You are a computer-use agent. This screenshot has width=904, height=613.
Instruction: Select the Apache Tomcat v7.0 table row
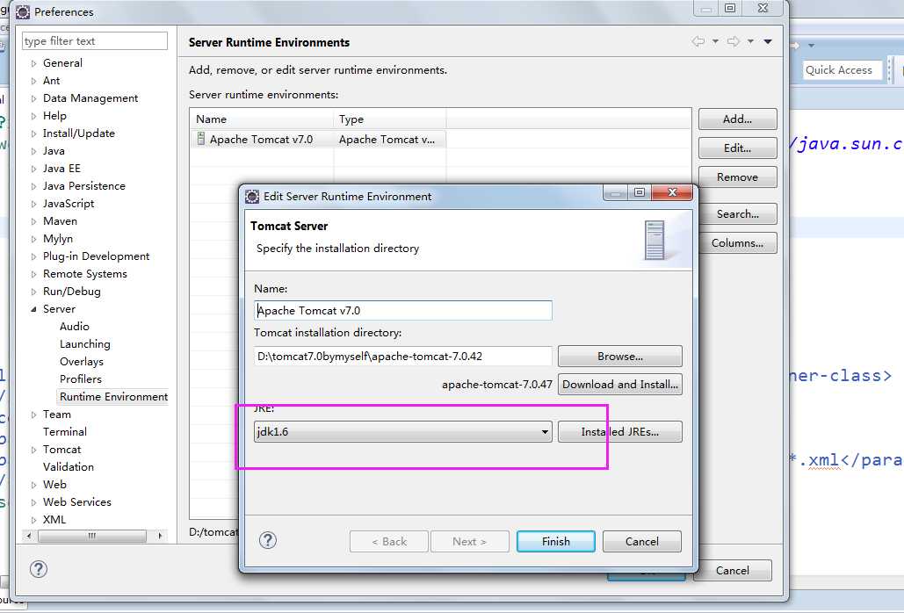(318, 140)
